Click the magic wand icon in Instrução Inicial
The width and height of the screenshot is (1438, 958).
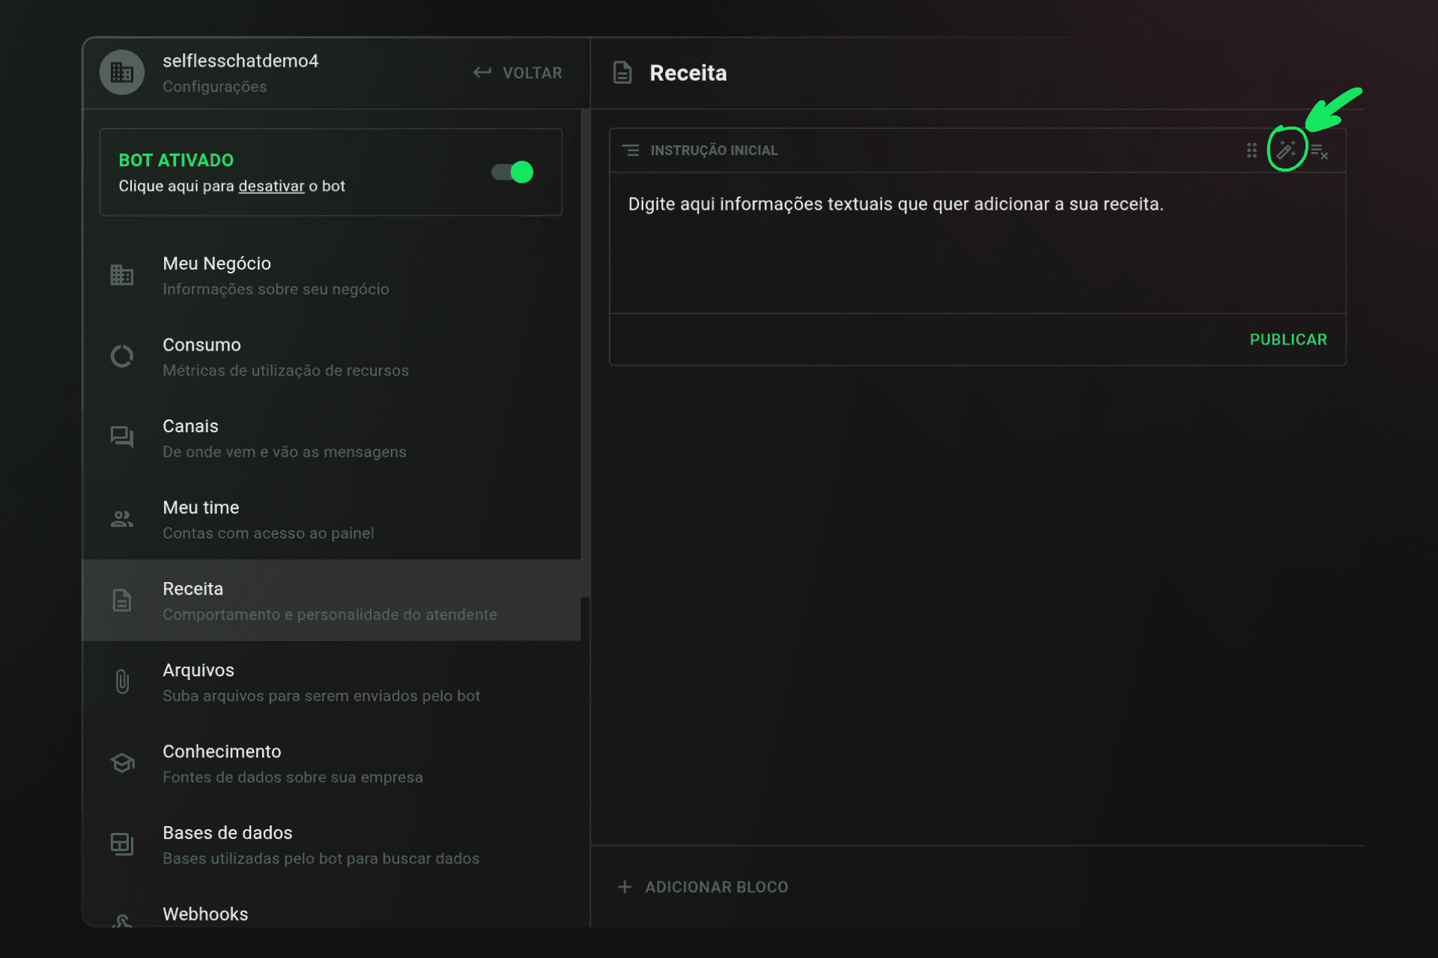coord(1286,150)
